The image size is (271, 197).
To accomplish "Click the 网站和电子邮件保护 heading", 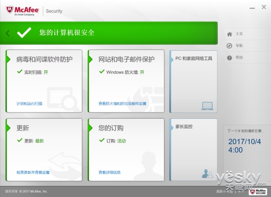I will point(126,59).
